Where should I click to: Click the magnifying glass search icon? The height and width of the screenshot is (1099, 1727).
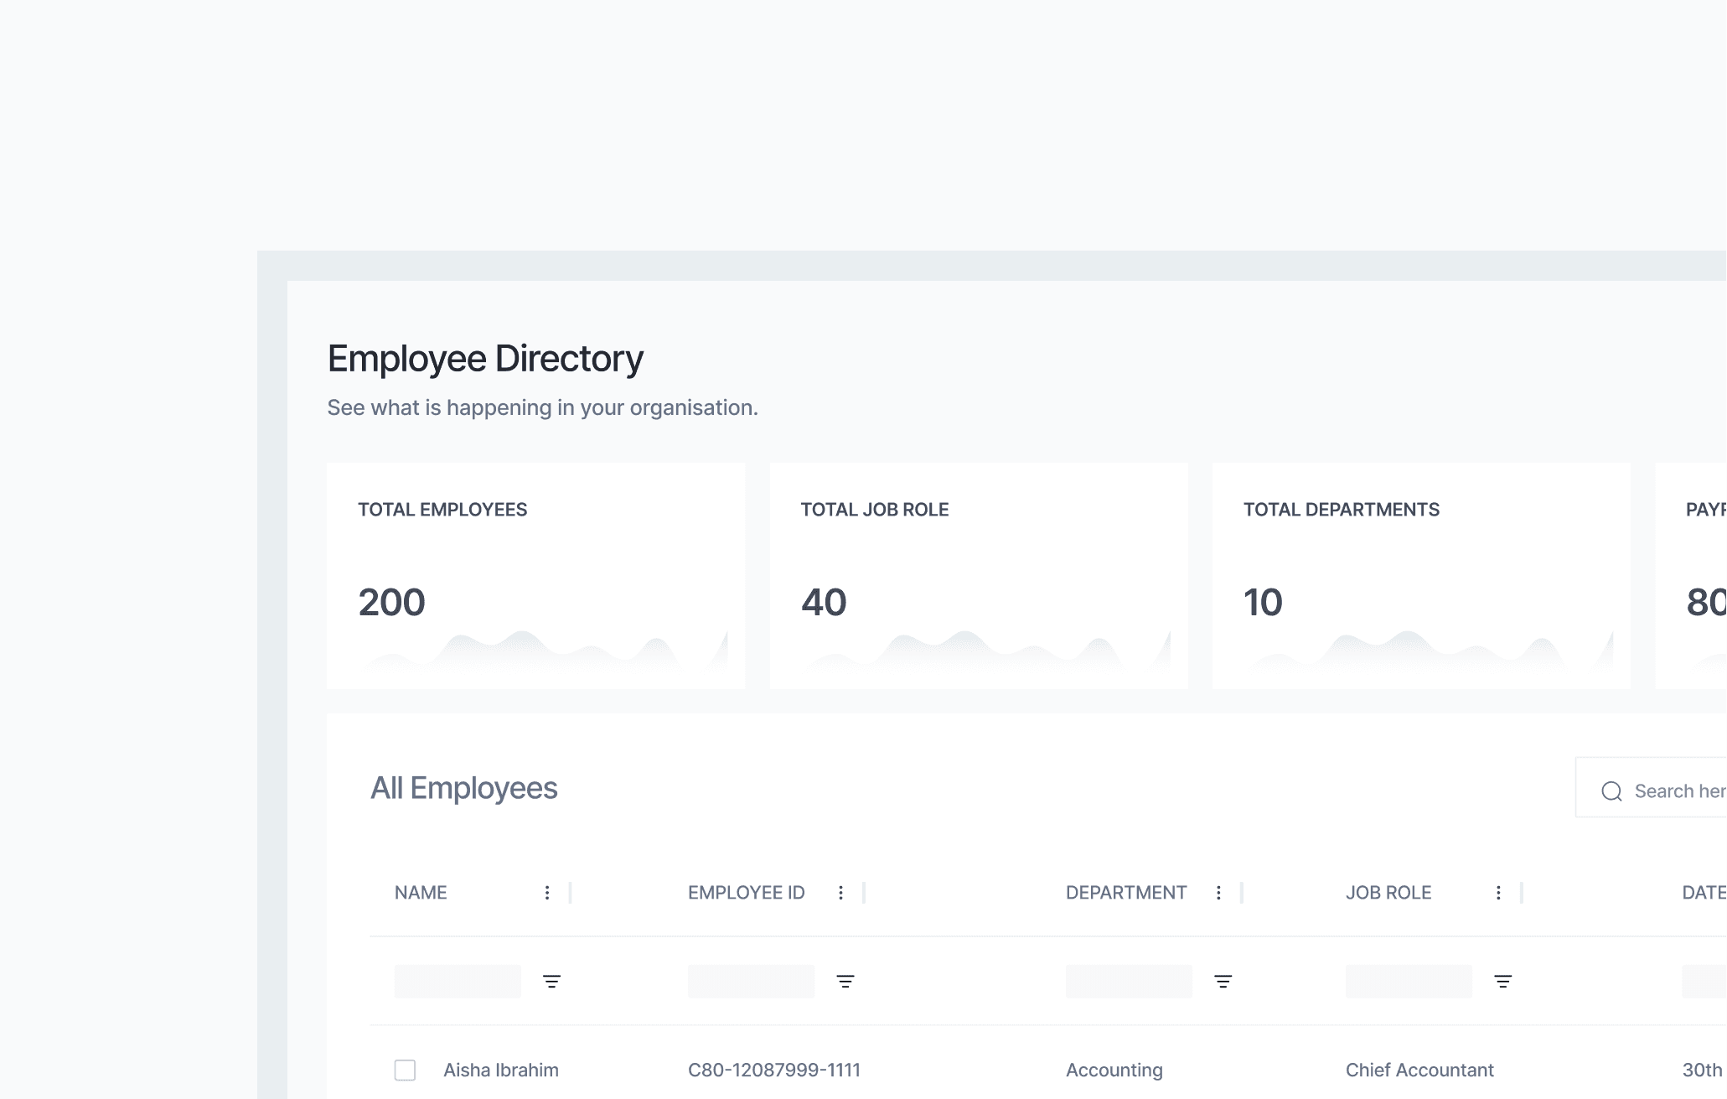[x=1612, y=790]
